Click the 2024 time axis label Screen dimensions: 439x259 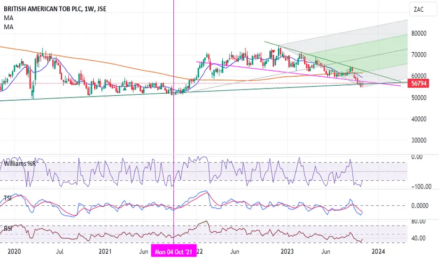378,251
